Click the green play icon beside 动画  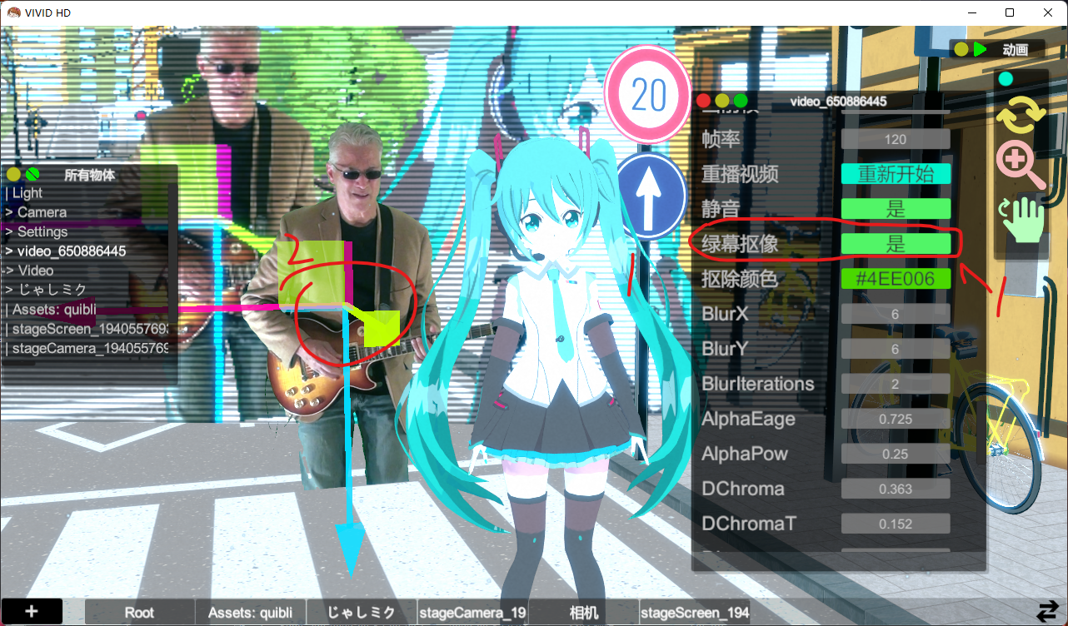coord(980,49)
